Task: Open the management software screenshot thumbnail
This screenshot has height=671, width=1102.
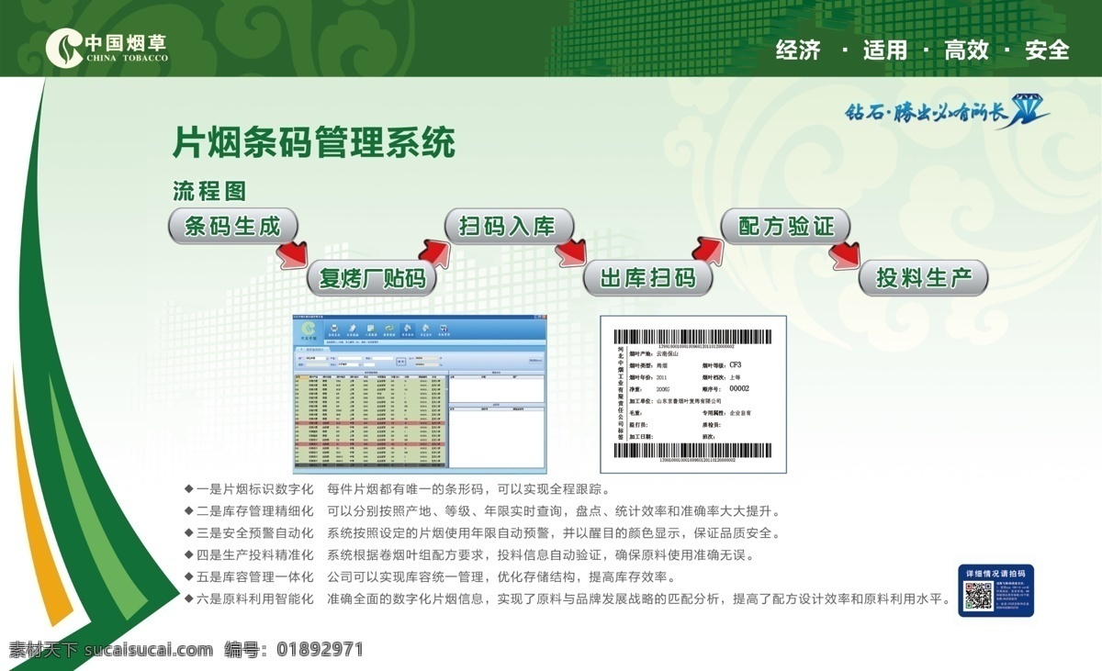Action: (420, 393)
